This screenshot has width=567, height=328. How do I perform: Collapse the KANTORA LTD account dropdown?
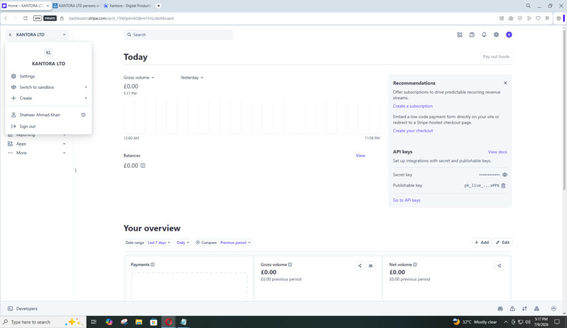pyautogui.click(x=37, y=35)
